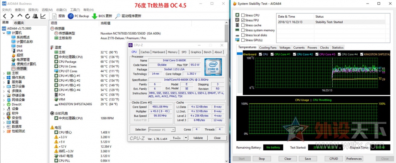This screenshot has width=396, height=163.
Task: Expand the 主板 tree node
Action: click(x=4, y=73)
